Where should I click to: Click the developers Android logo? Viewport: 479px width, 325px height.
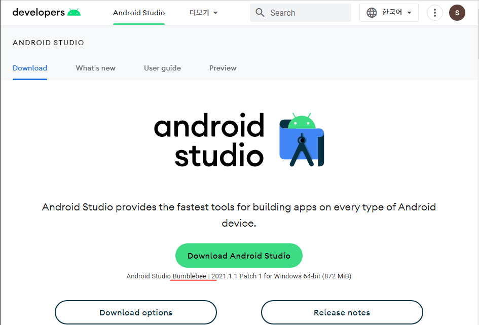[x=47, y=12]
